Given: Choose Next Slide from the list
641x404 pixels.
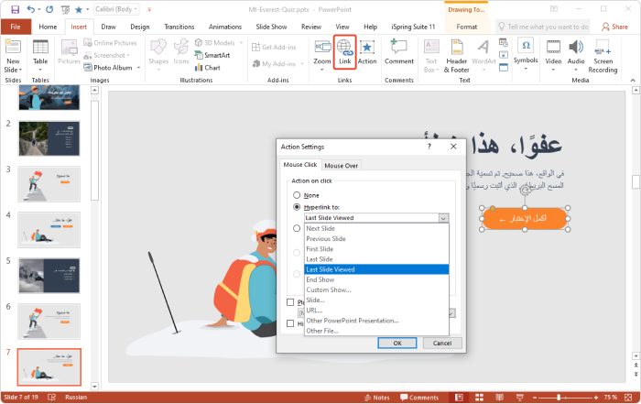Looking at the screenshot, I should pos(376,229).
